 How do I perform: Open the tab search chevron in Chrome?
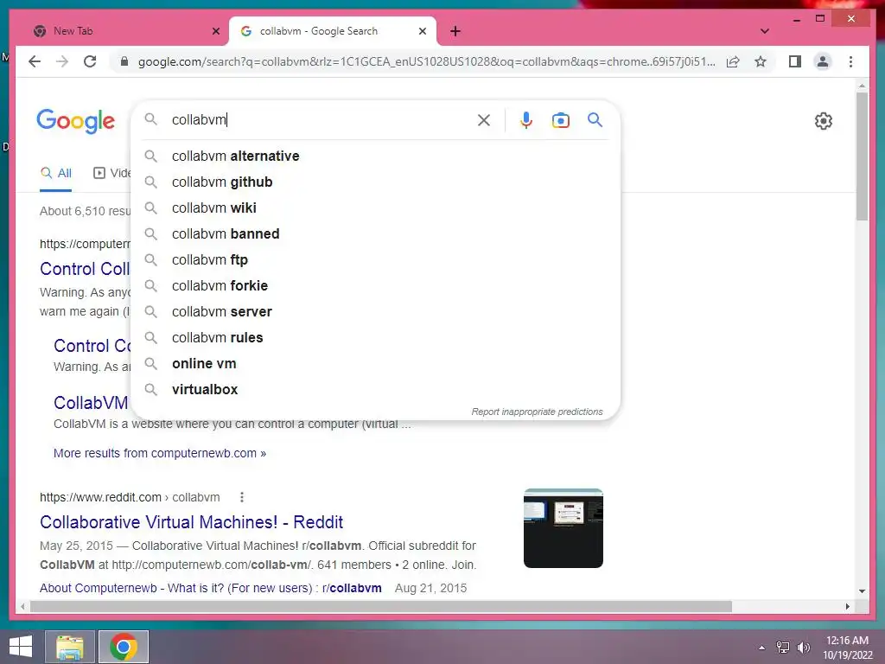(x=765, y=31)
